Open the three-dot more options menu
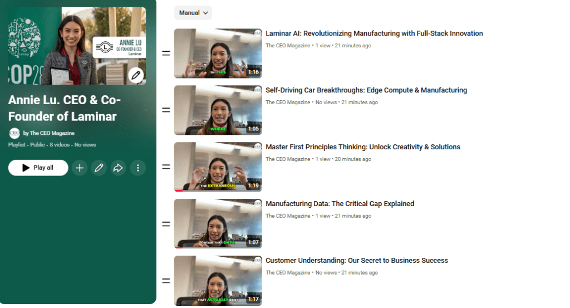Viewport: 570px width, 308px height. click(138, 168)
